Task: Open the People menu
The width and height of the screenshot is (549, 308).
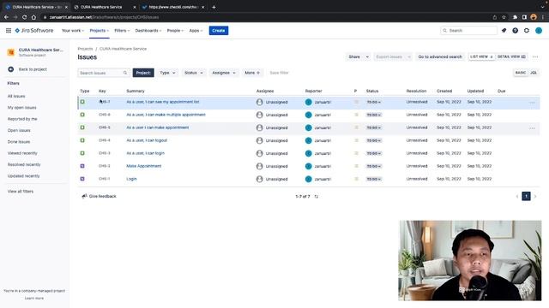Action: [x=175, y=31]
